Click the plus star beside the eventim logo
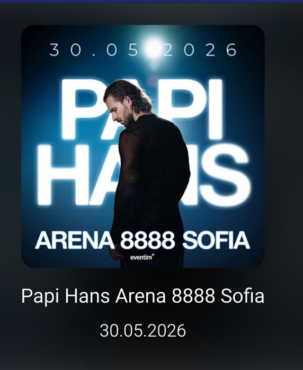This screenshot has width=303, height=370. tap(153, 255)
